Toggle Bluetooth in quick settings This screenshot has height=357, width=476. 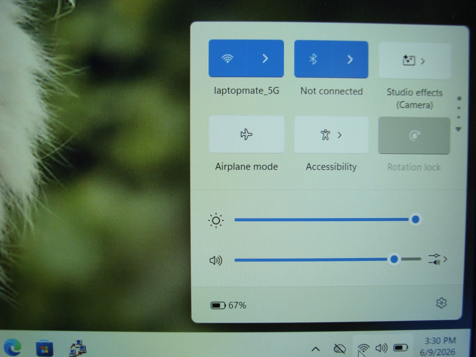coord(313,59)
